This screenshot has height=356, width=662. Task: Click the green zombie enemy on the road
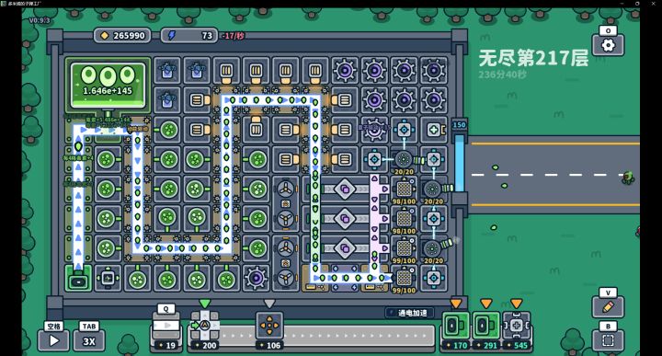click(x=628, y=178)
